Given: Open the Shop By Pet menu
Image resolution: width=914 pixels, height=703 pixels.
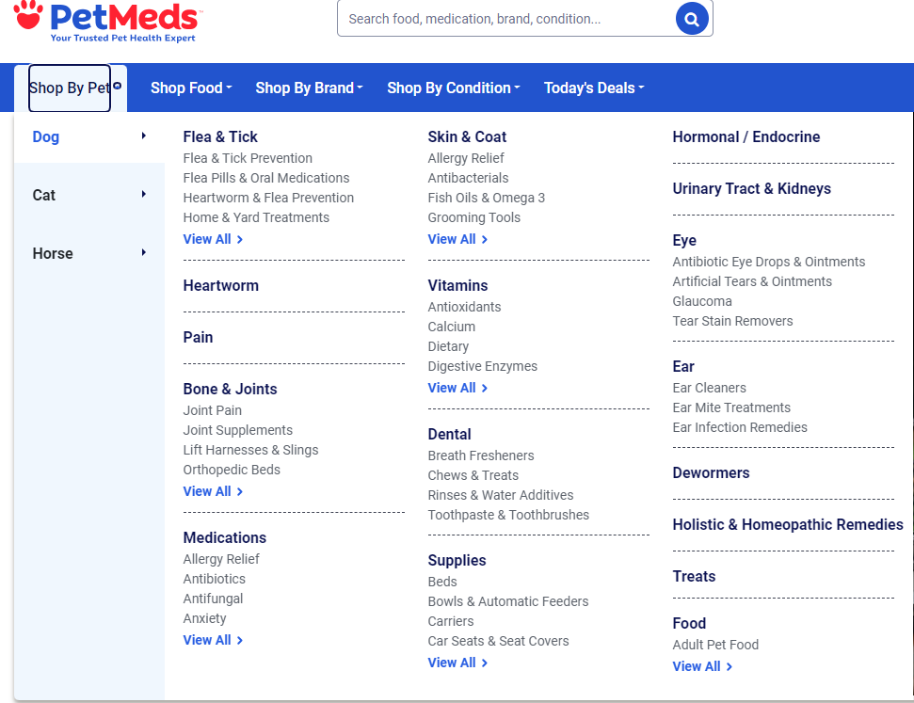Looking at the screenshot, I should [x=69, y=87].
